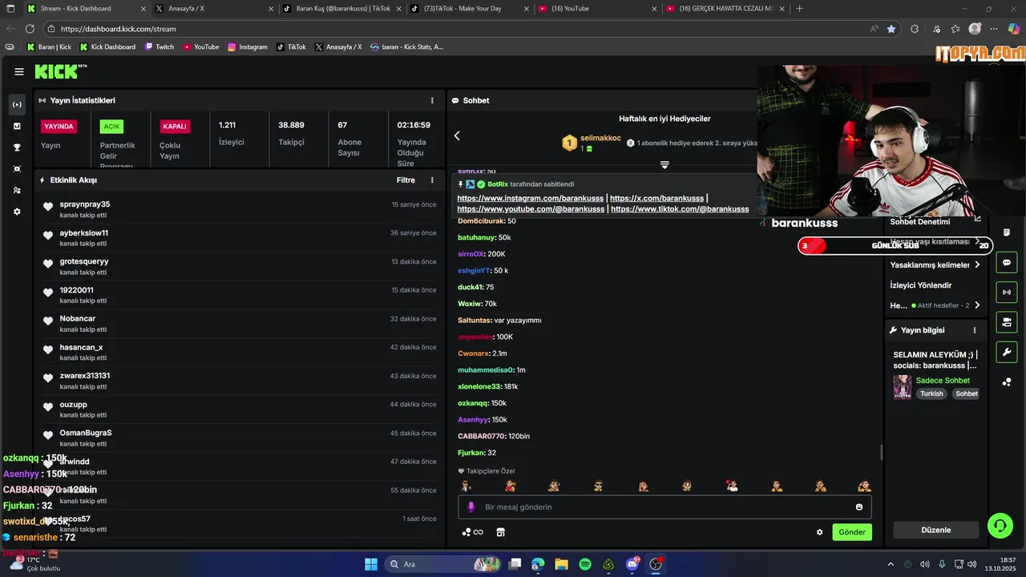
Task: Open chat settings gear icon
Action: pos(819,532)
